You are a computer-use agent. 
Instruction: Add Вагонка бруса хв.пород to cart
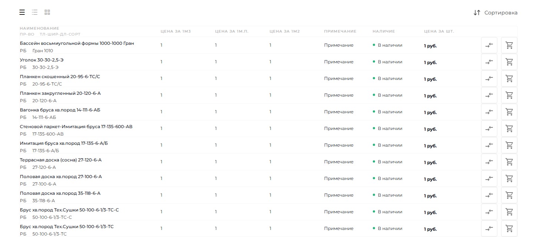pyautogui.click(x=509, y=112)
